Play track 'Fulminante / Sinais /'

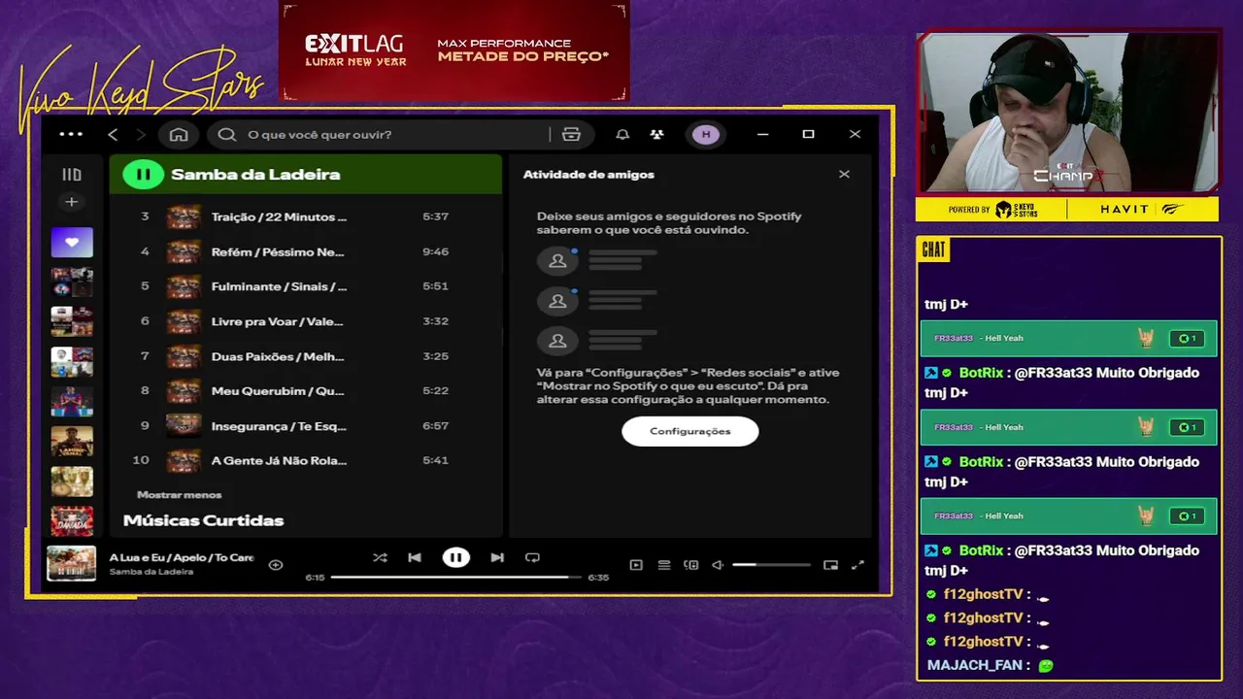[279, 286]
